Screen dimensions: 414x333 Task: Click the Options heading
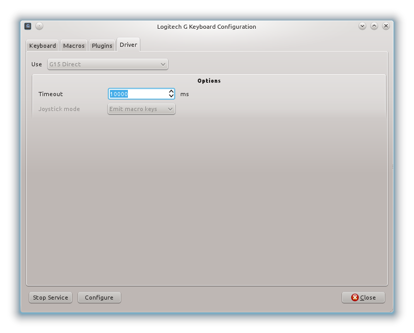point(209,81)
